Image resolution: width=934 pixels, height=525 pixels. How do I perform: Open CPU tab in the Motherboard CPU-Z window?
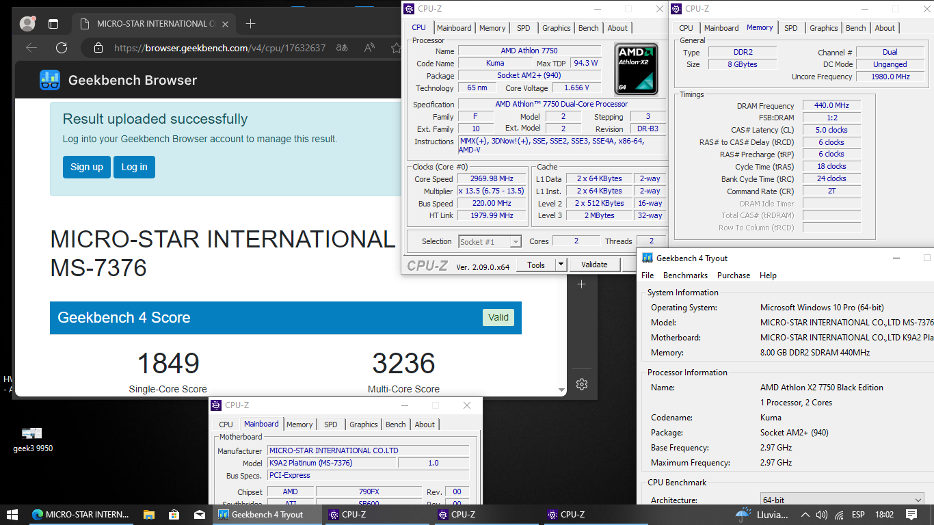click(x=226, y=425)
